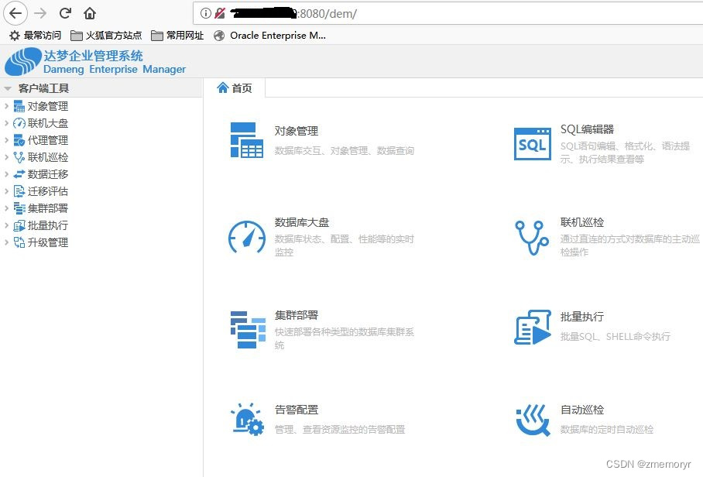Click text '数据库交互、对象管理、数据查询'
The height and width of the screenshot is (477, 703).
345,151
